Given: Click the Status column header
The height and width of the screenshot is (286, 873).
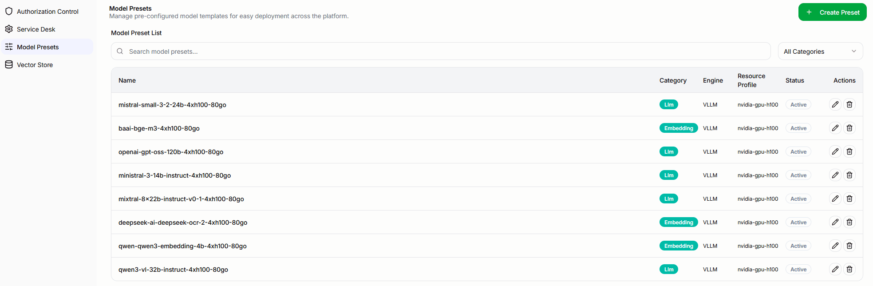Looking at the screenshot, I should tap(794, 80).
